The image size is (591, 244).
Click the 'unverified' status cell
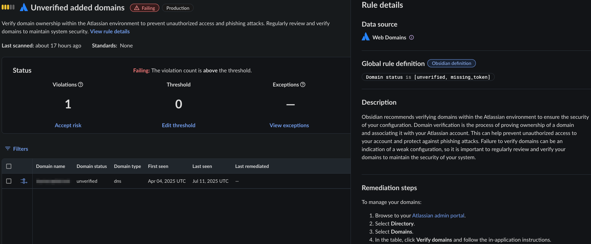coord(87,181)
